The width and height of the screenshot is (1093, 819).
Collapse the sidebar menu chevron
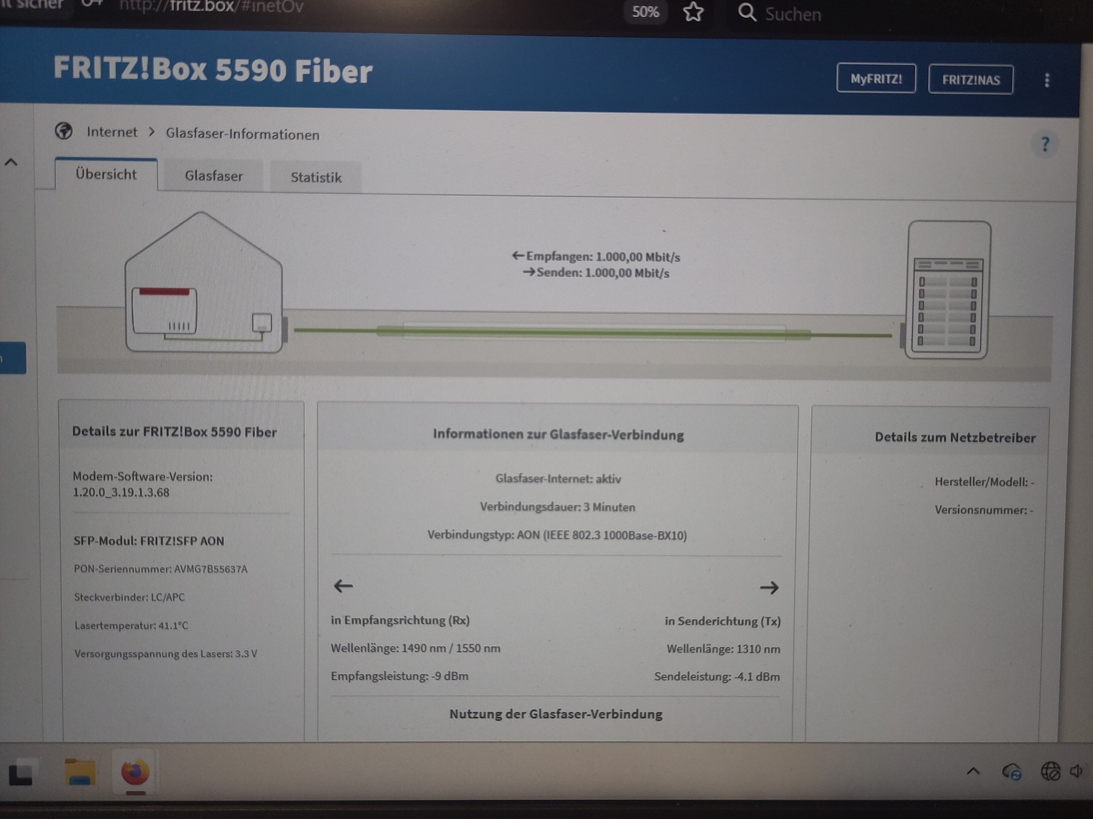pos(11,162)
